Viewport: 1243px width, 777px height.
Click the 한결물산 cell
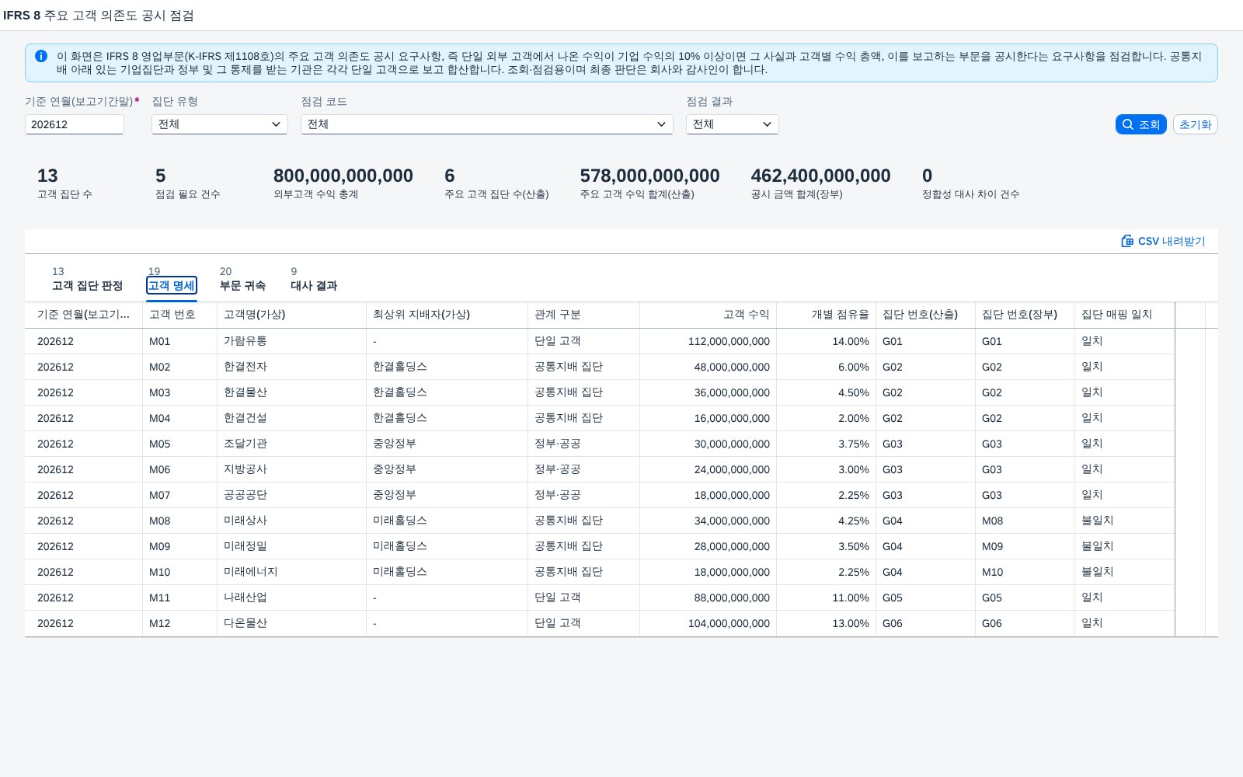tap(245, 392)
